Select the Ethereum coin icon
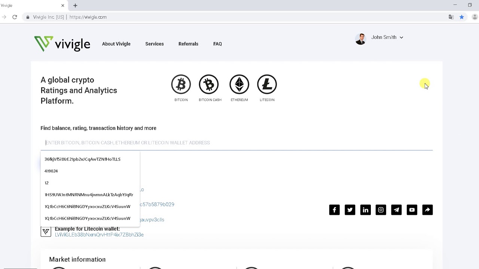The height and width of the screenshot is (269, 479). click(x=239, y=84)
